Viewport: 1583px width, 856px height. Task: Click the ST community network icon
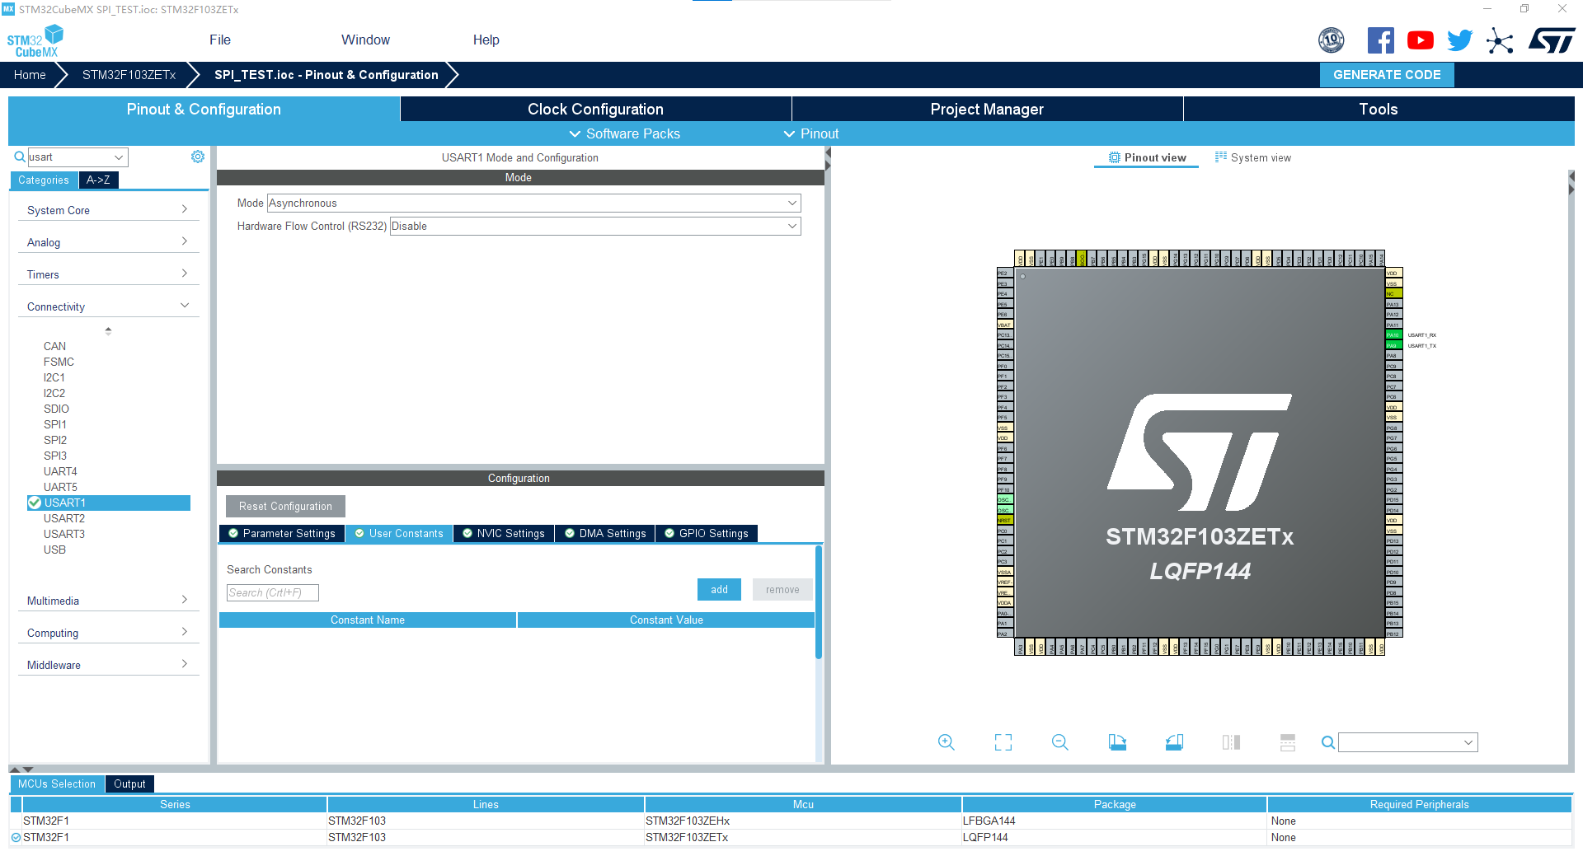[x=1500, y=40]
